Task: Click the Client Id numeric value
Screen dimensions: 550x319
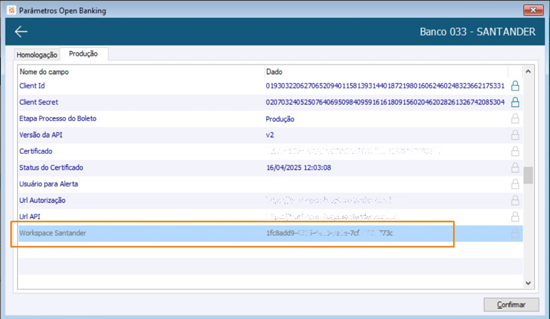Action: [x=385, y=86]
